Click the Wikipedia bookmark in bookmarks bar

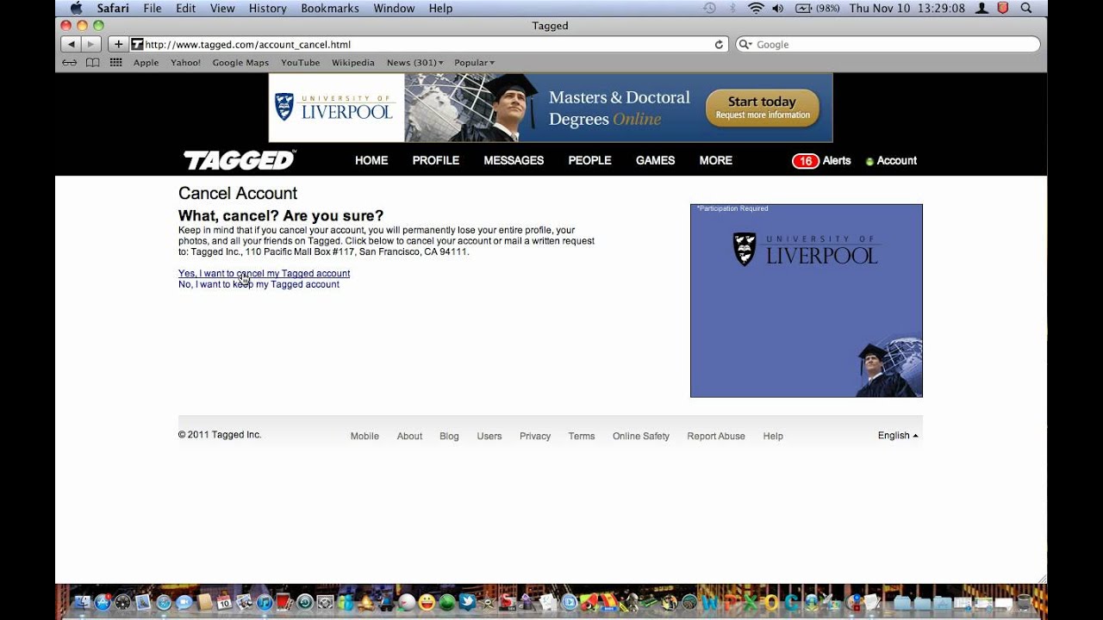353,63
